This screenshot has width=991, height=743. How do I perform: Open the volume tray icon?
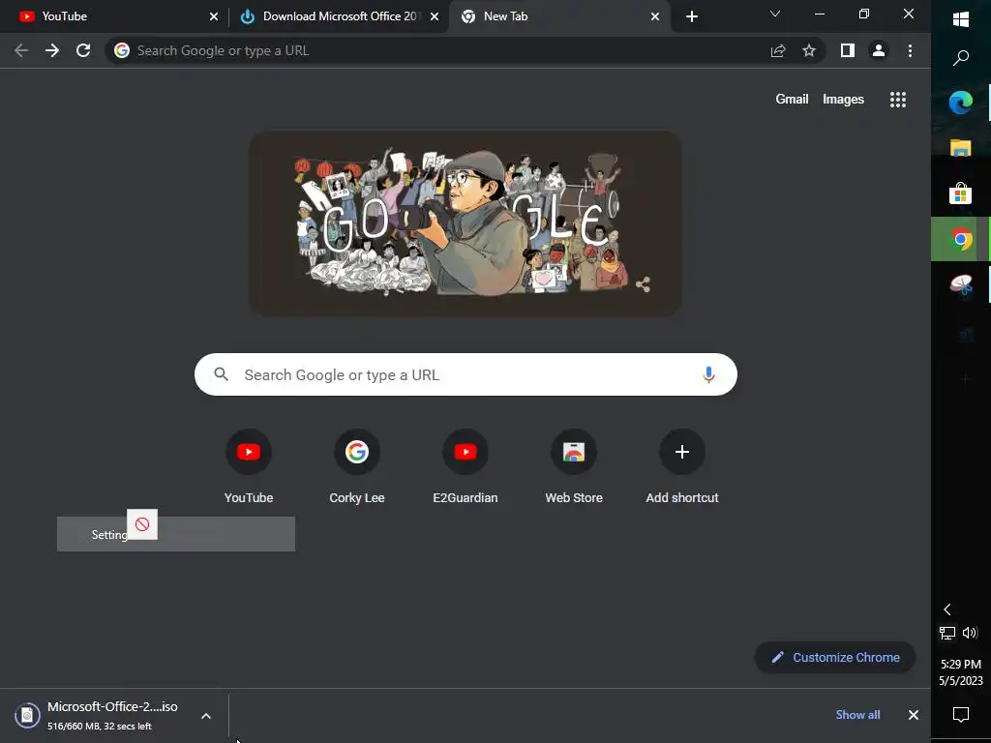[x=970, y=633]
